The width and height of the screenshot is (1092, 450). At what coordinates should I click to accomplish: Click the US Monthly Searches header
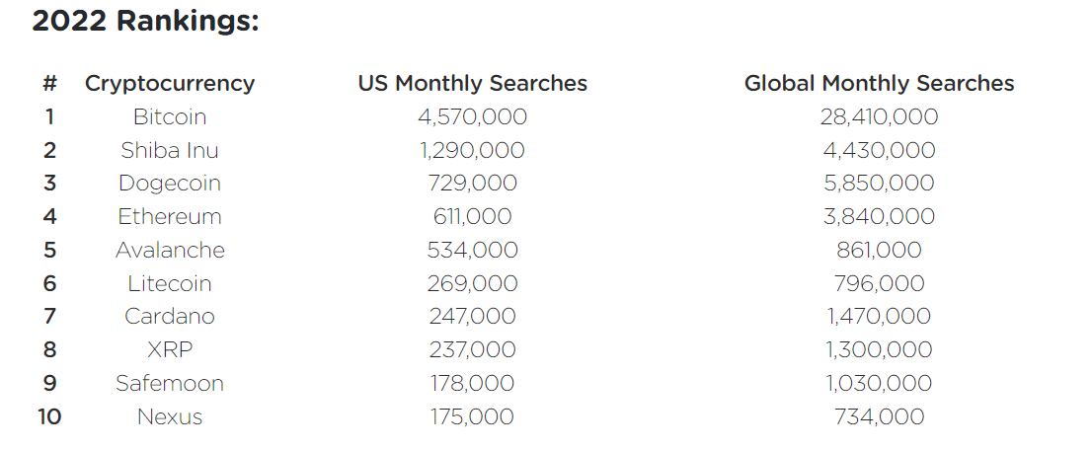tap(473, 84)
